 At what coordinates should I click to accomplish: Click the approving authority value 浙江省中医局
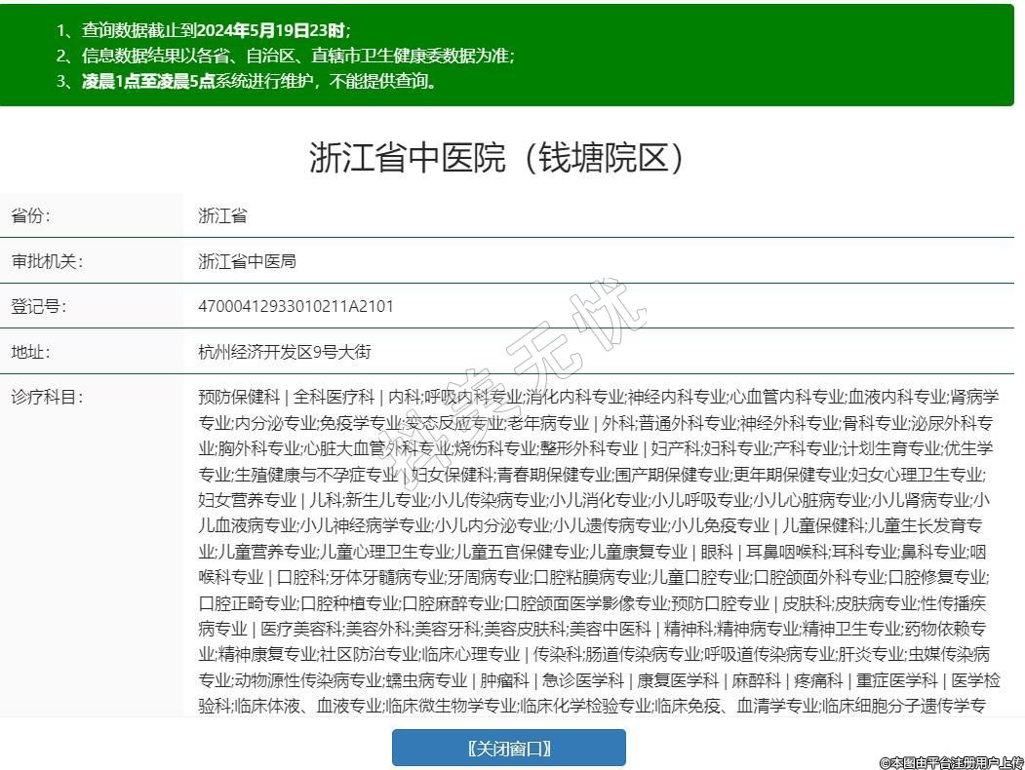coord(247,261)
